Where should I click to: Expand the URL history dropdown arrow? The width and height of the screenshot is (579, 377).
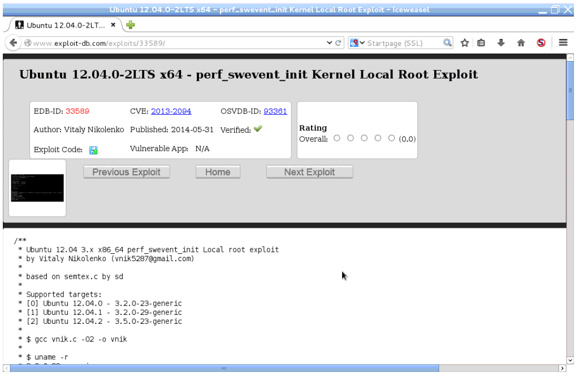[330, 43]
